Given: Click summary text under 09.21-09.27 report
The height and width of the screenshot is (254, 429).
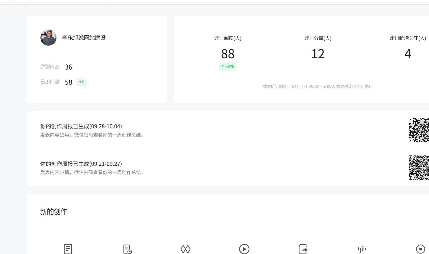Looking at the screenshot, I should coord(93,172).
